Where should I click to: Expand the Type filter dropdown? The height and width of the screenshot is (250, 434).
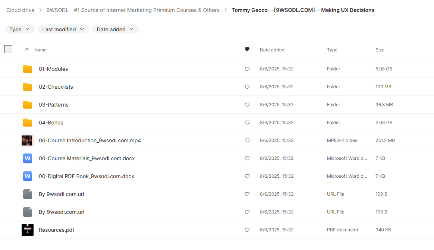click(20, 29)
